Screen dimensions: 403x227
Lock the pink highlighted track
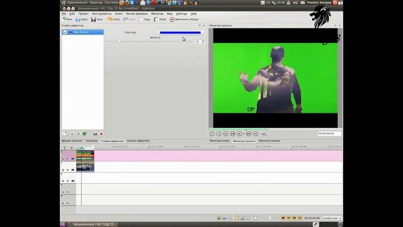(63, 159)
